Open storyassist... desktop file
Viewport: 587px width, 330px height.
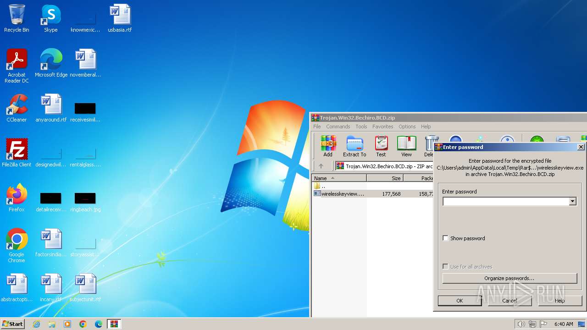(x=85, y=246)
